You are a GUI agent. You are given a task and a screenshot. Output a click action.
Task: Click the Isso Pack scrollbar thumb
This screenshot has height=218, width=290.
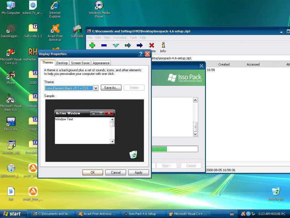pos(195,127)
